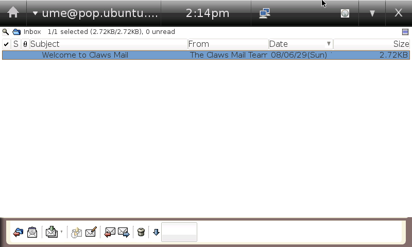
Task: Click date 08/06/29(Sun) in message row
Action: click(x=299, y=55)
